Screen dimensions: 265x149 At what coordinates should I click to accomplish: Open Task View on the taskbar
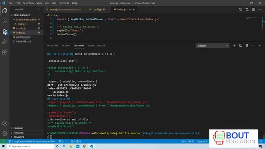click(x=64, y=146)
